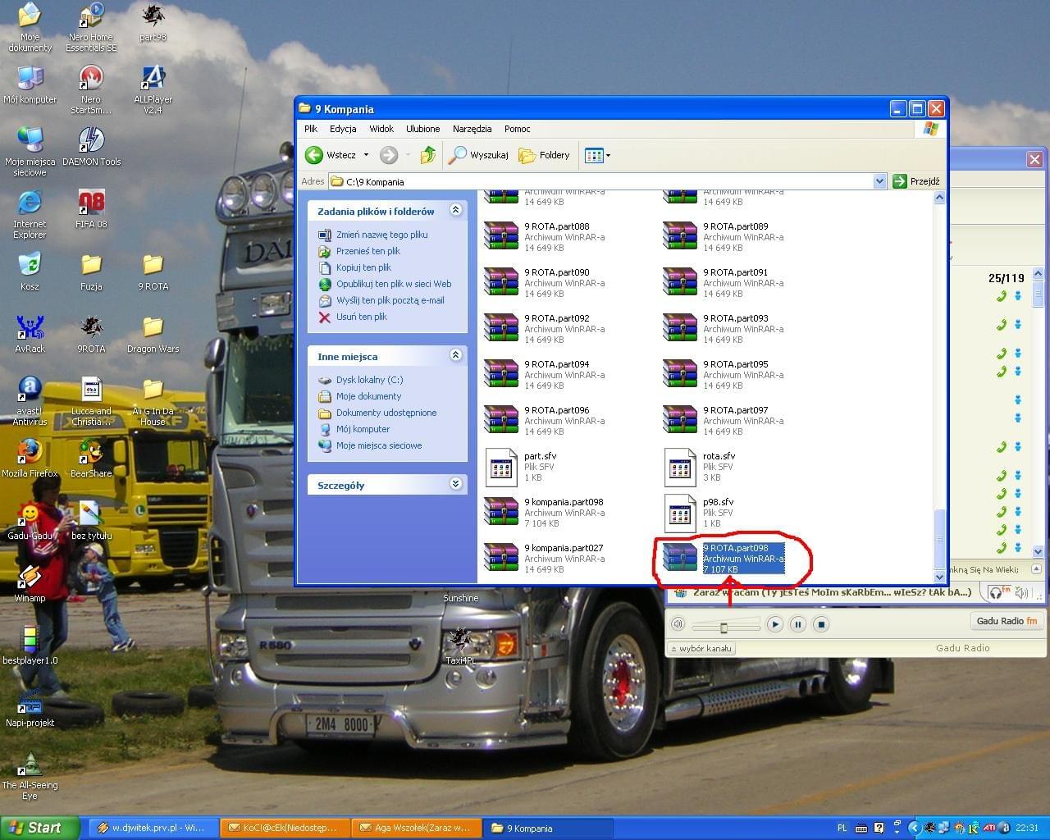Open the 9 ROTA.part098 archive

[x=679, y=558]
